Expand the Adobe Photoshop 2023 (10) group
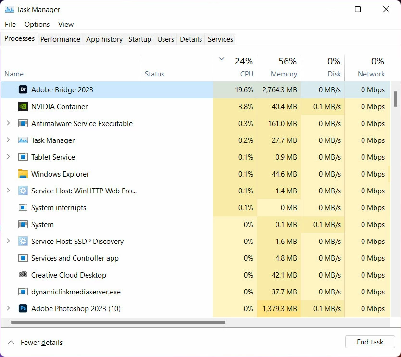 coord(8,308)
